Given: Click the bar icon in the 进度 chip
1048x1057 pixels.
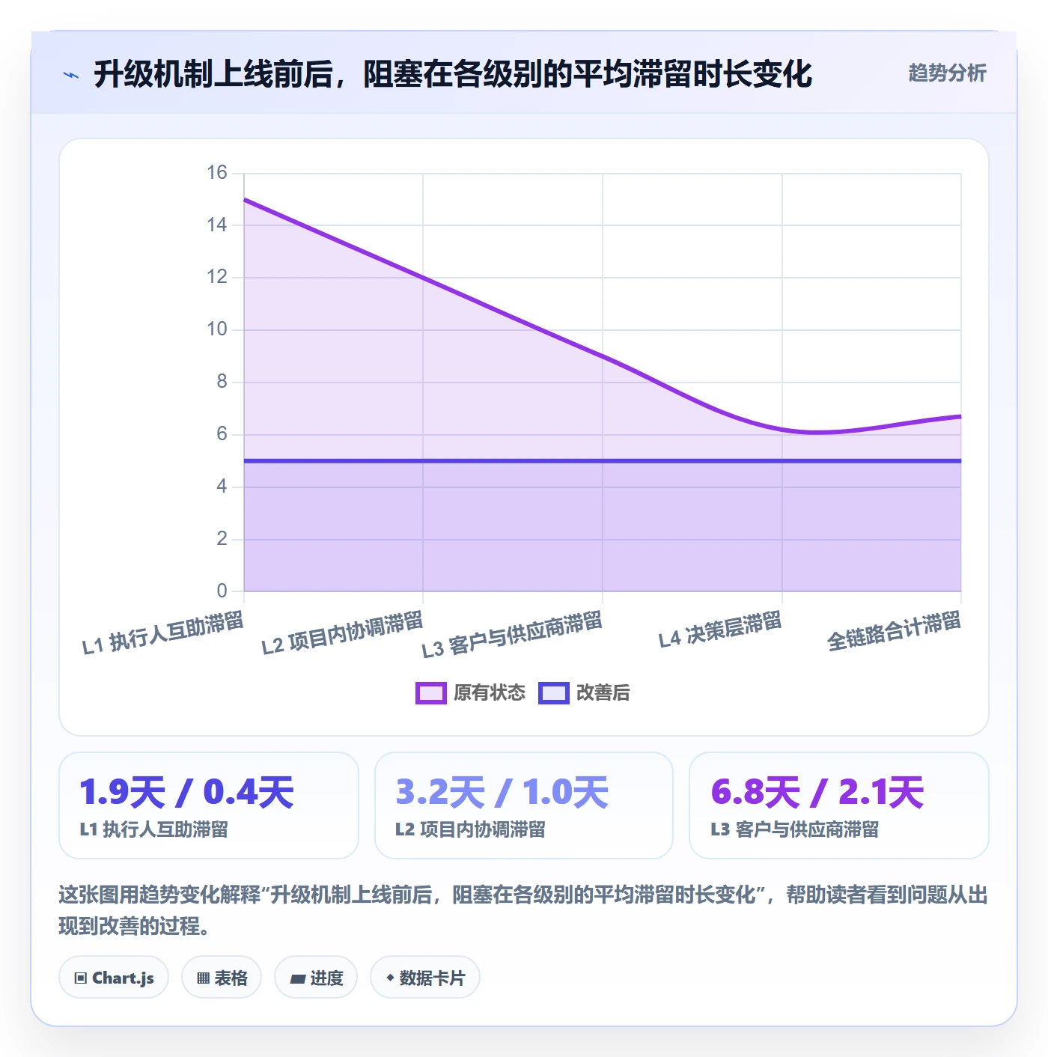Looking at the screenshot, I should tap(297, 978).
